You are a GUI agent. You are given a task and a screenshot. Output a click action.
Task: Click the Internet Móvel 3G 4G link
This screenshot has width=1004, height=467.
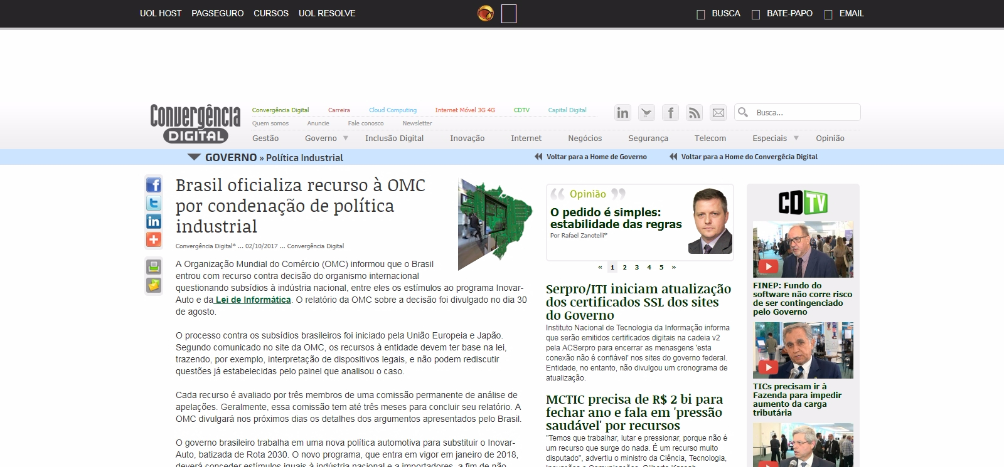465,110
